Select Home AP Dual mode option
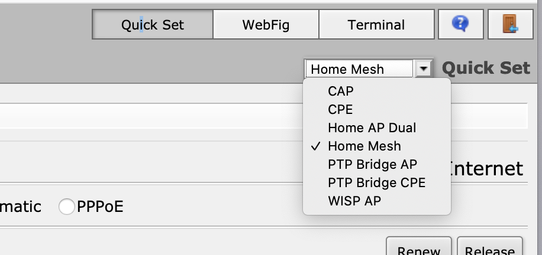The image size is (542, 255). click(372, 127)
